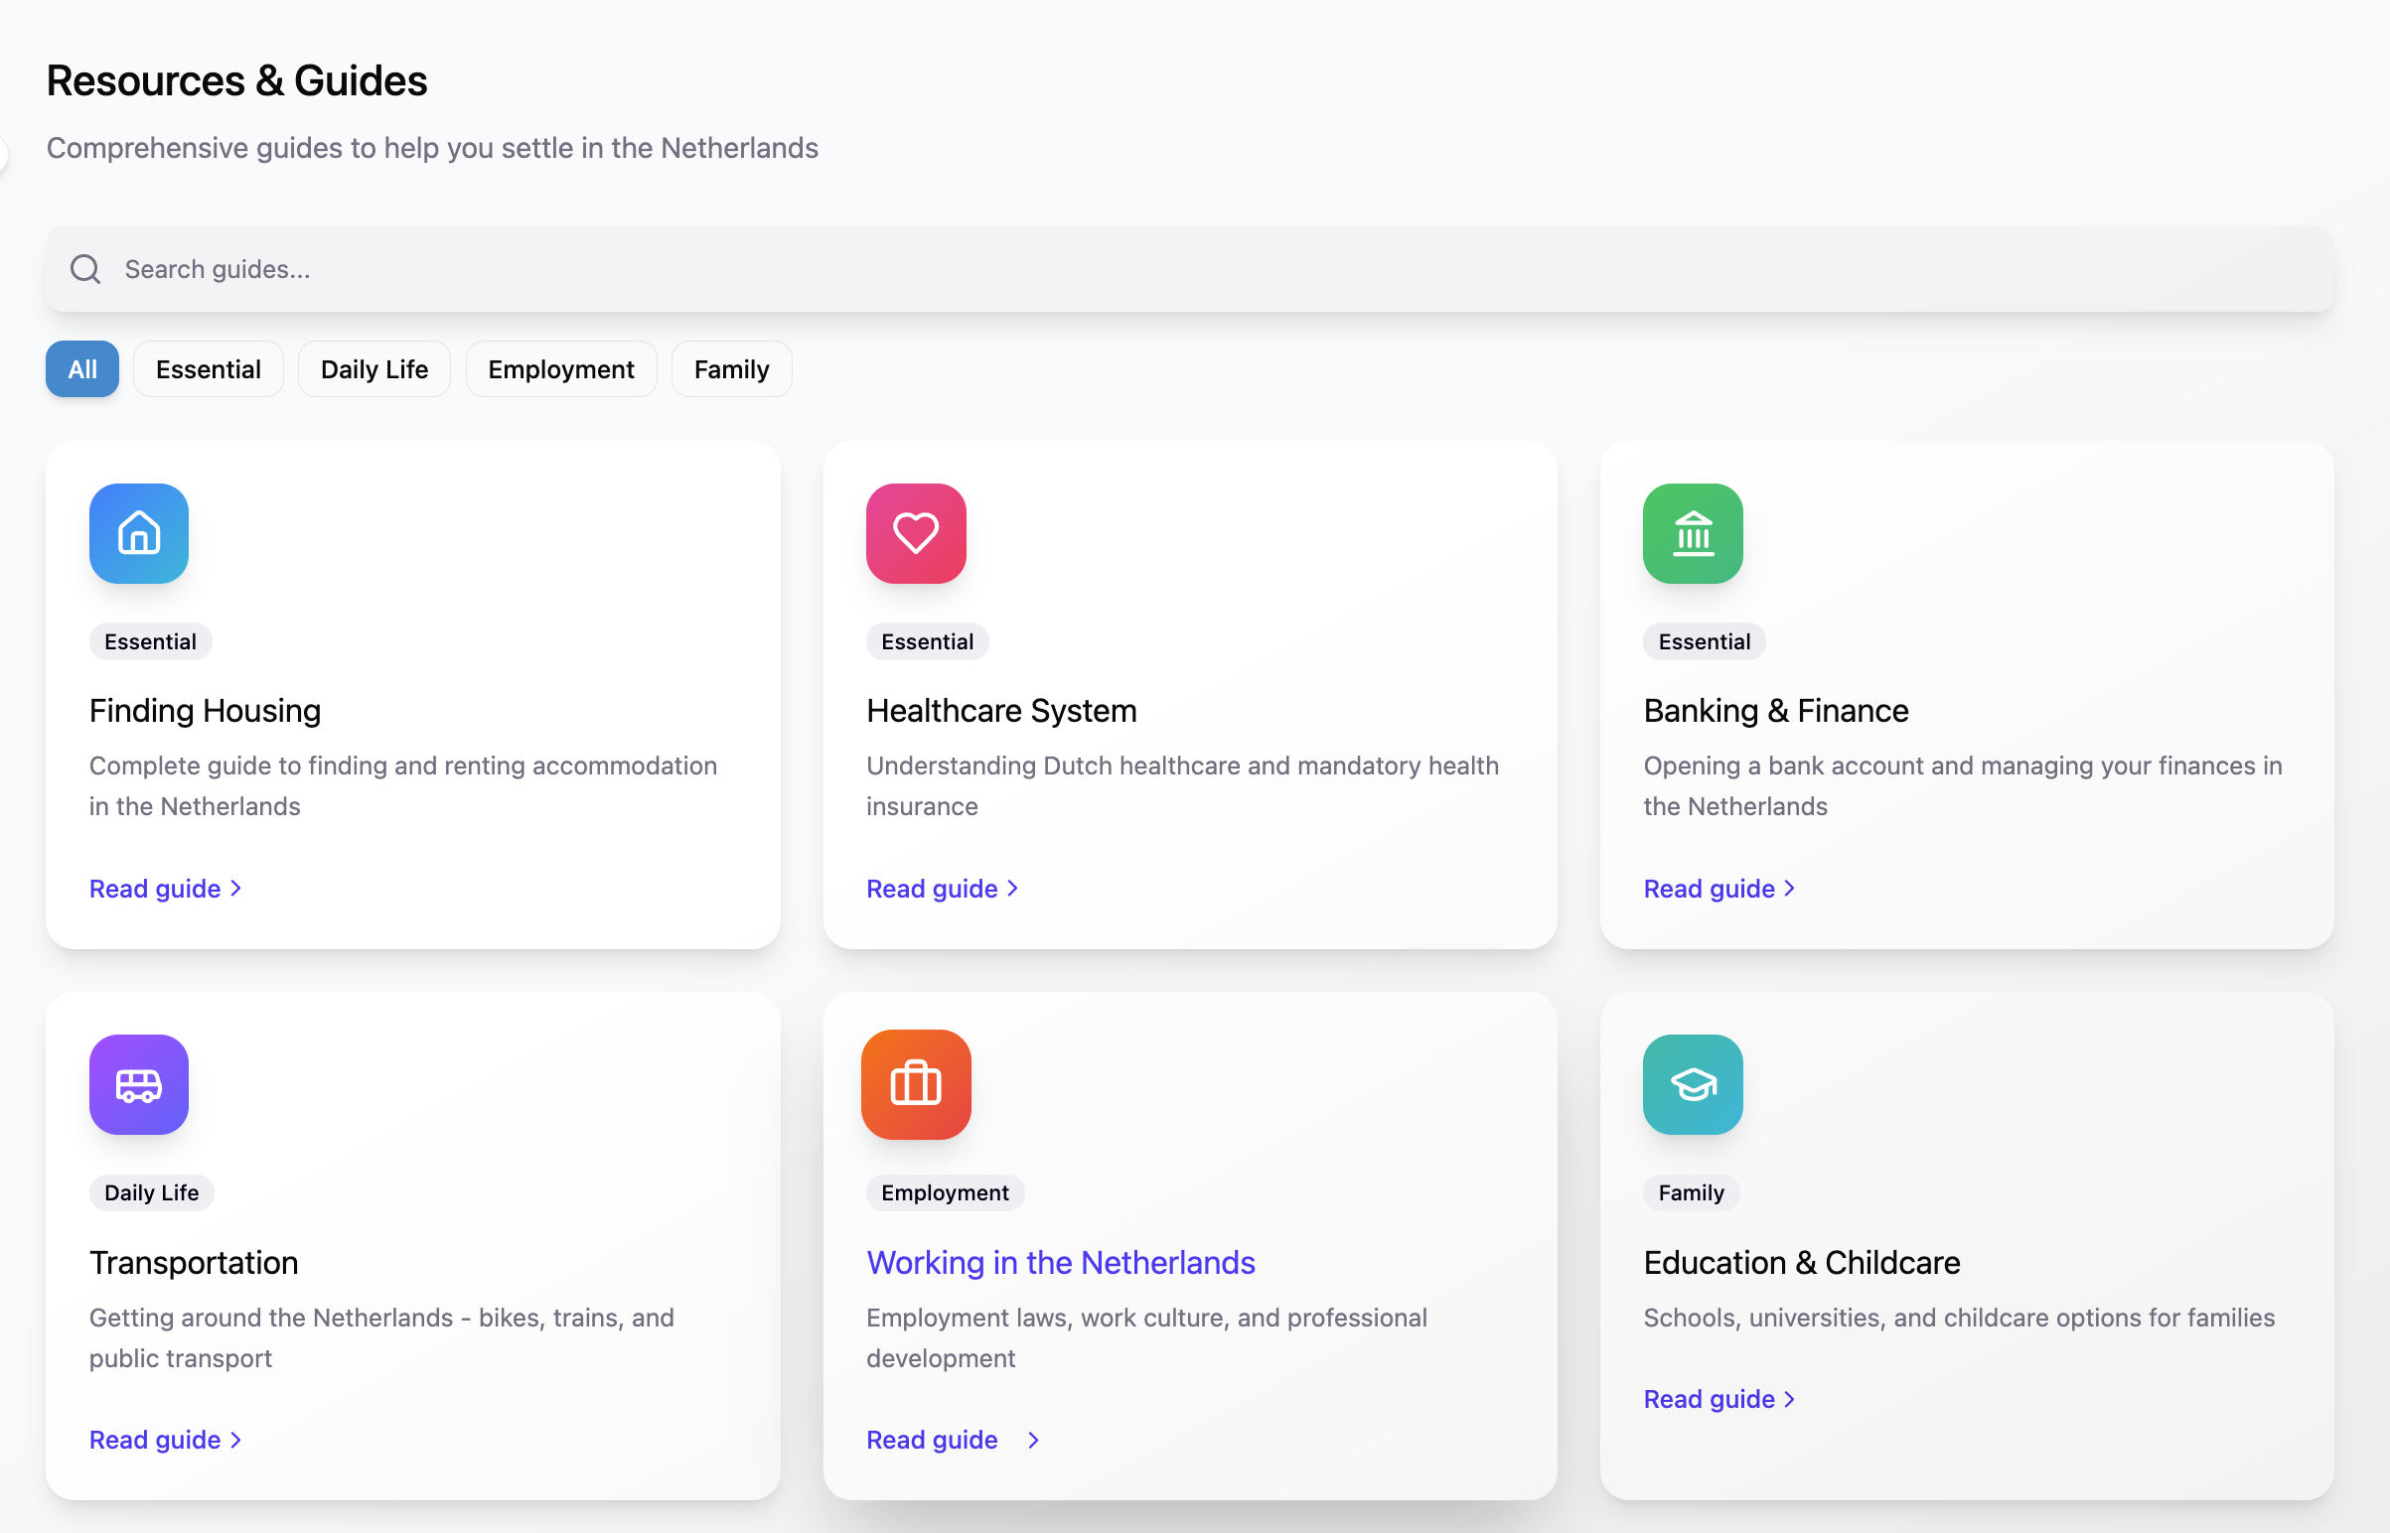Switch to the Employment category tab

(560, 368)
